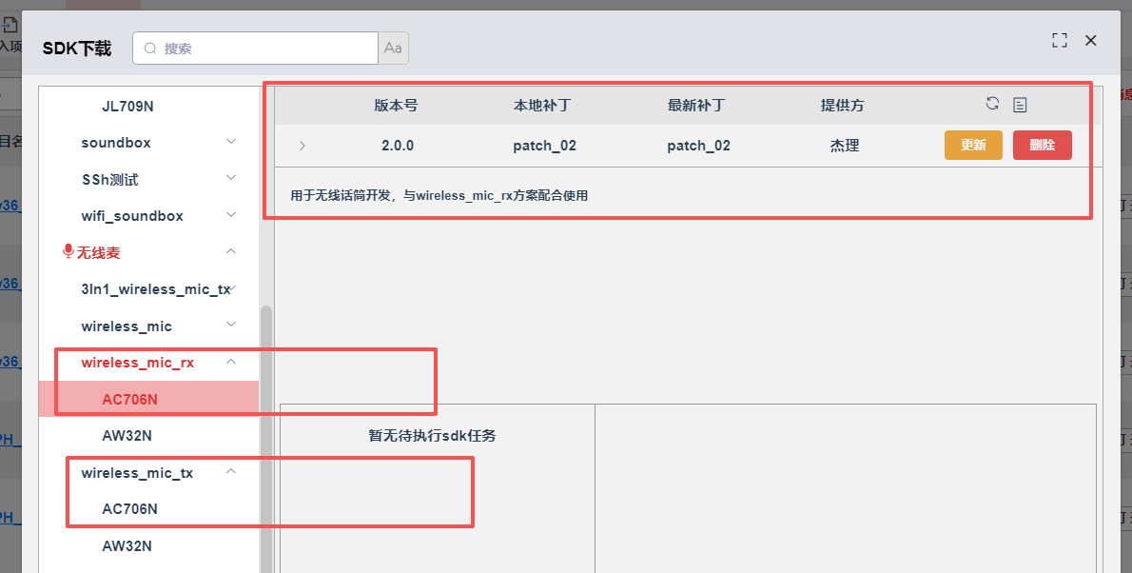Image resolution: width=1132 pixels, height=573 pixels.
Task: Click the provider name 杰理
Action: 845,146
